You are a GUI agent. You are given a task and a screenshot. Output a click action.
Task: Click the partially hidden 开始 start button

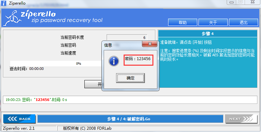tap(93, 84)
